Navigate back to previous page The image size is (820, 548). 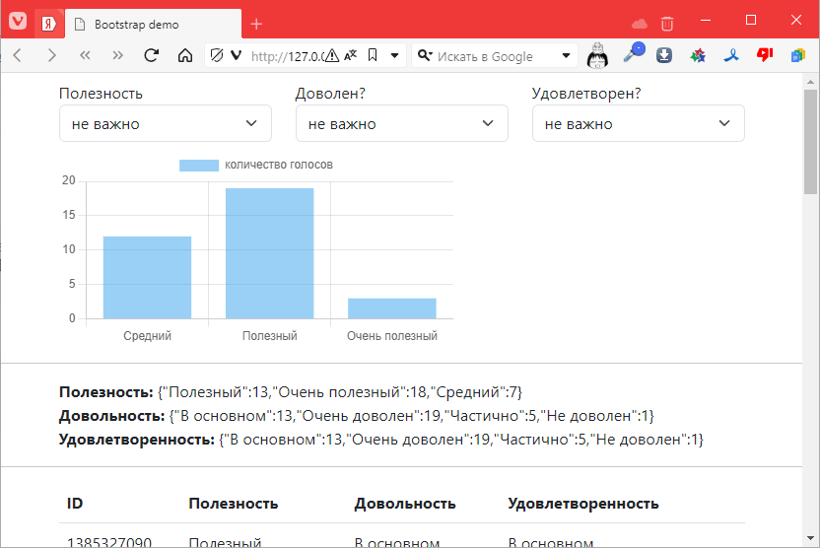[17, 56]
